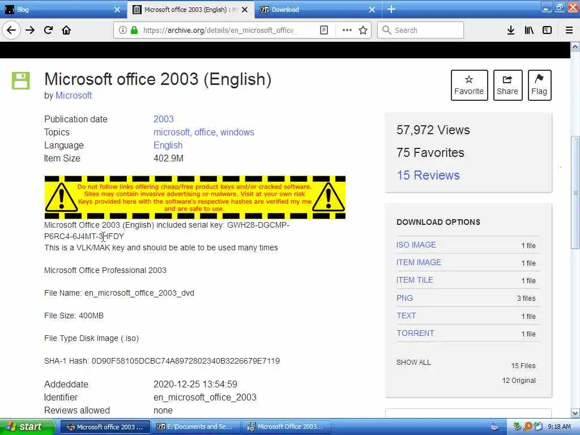Open the page actions three-dots menu
Viewport: 580px width, 435px height.
click(x=347, y=31)
